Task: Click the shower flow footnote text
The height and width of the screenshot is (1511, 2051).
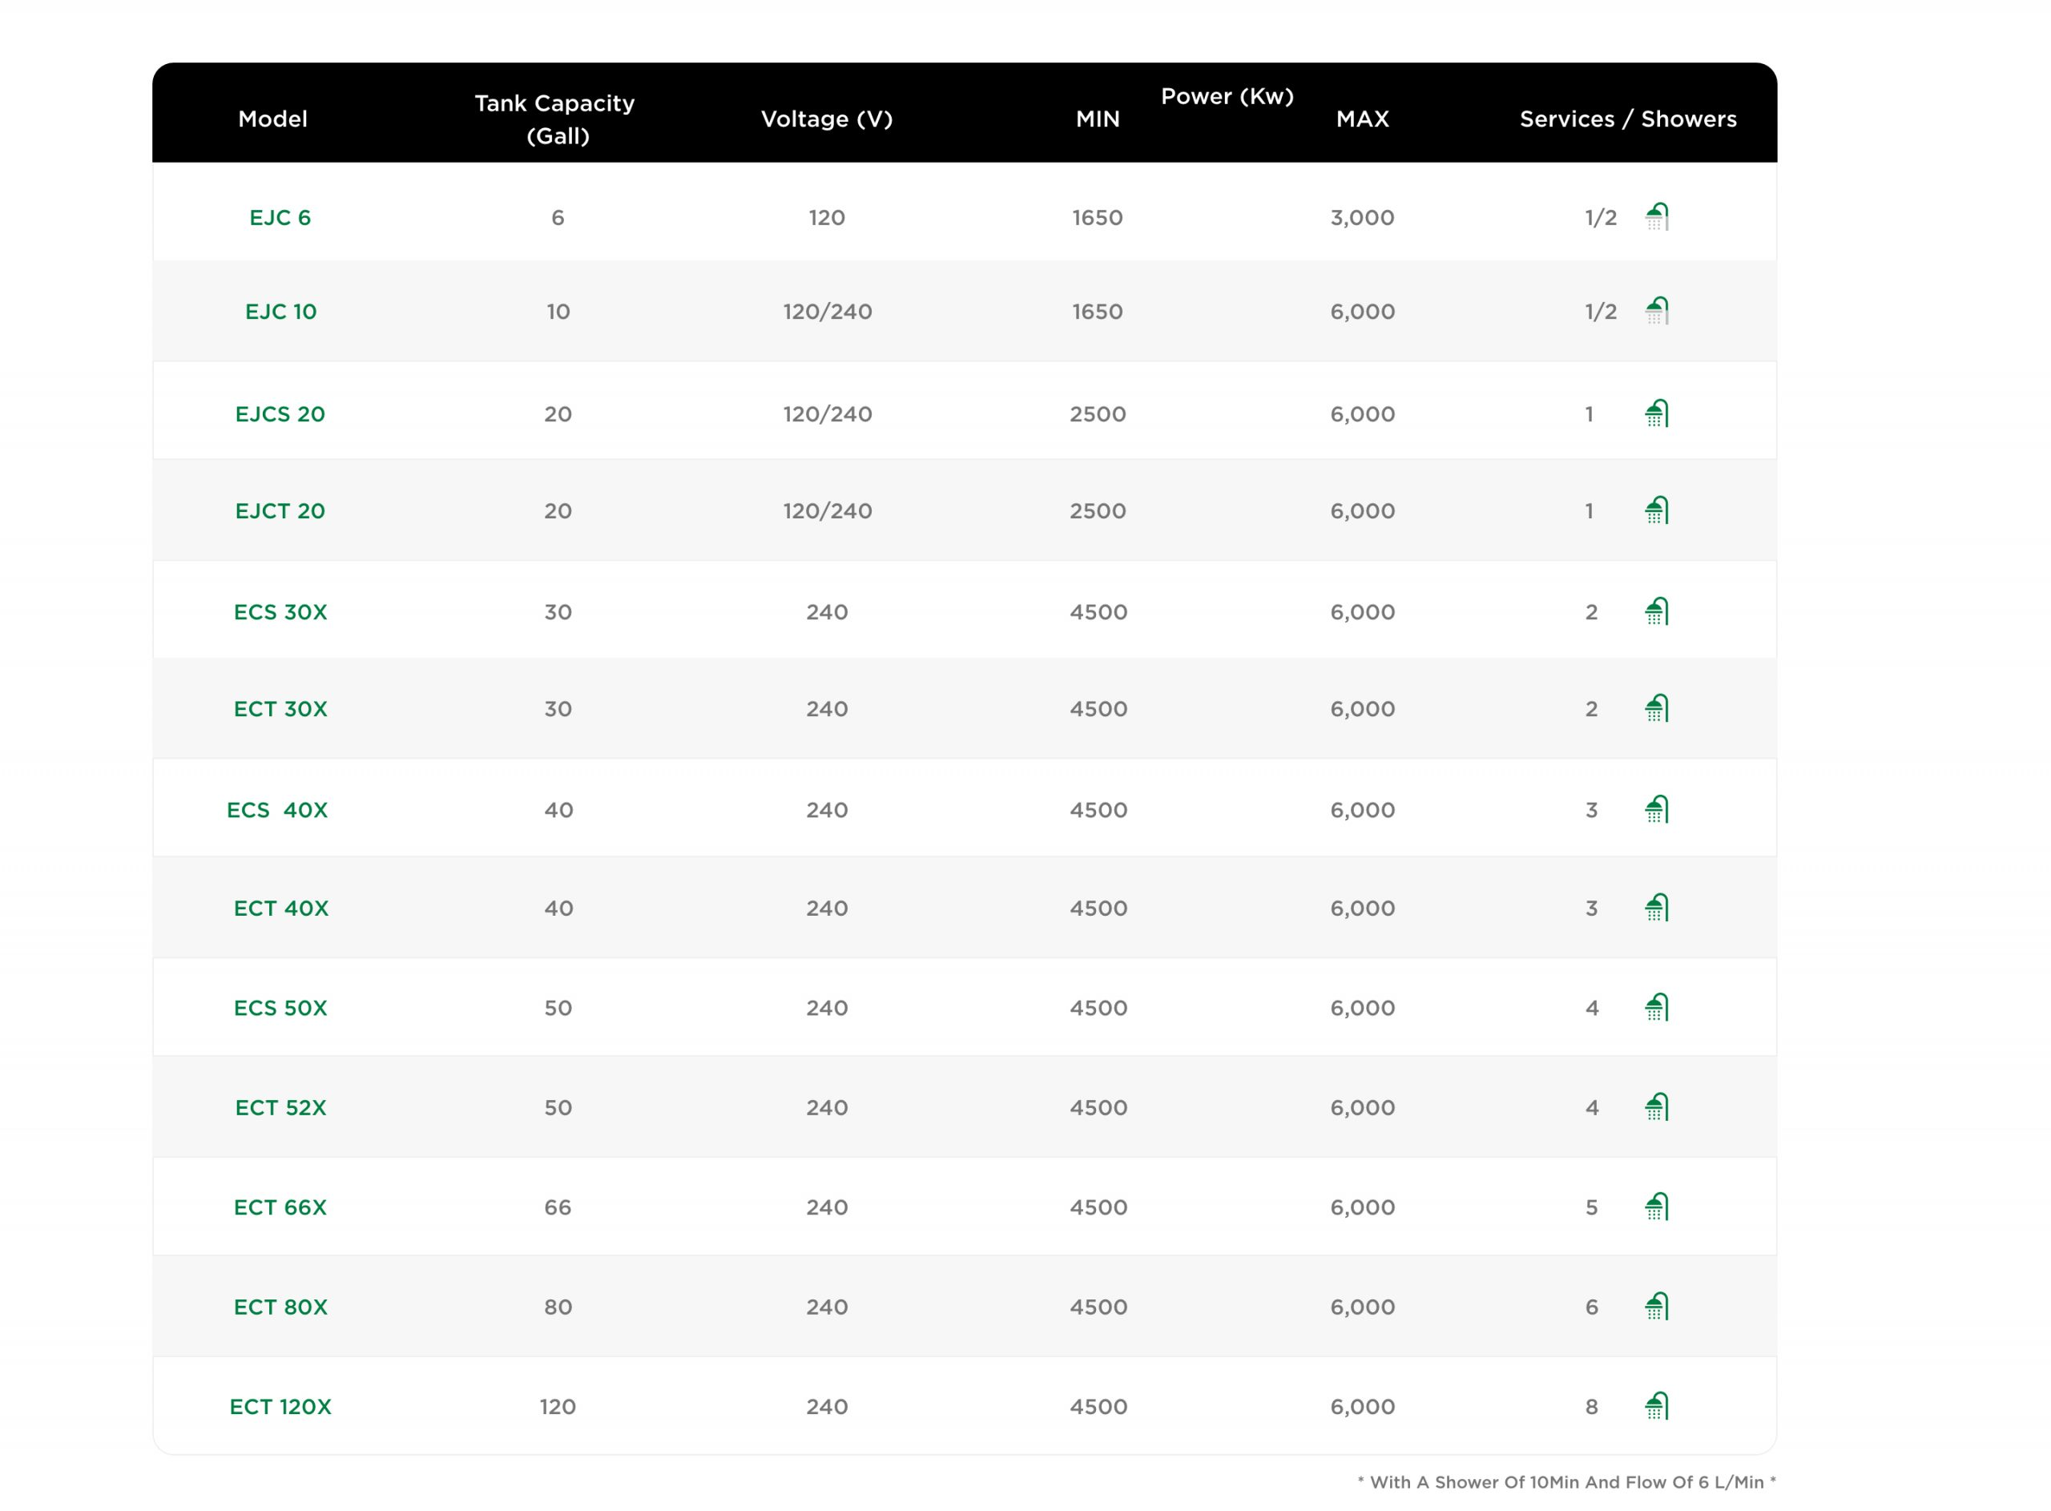Action: [1566, 1483]
